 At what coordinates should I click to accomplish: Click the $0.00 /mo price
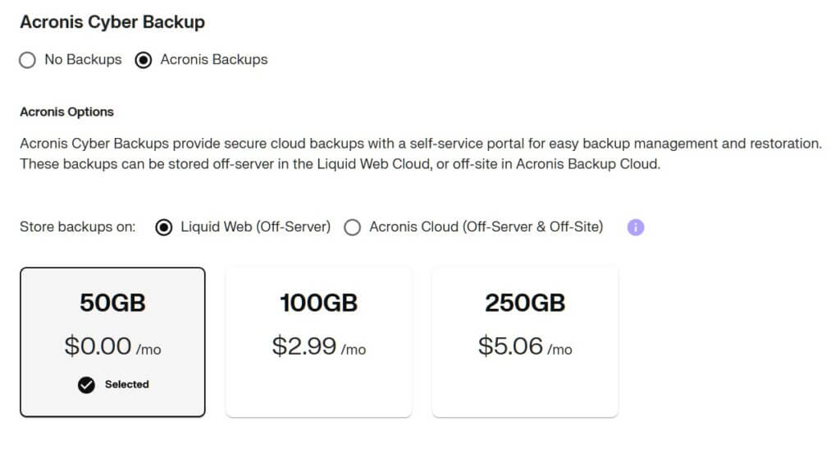112,346
